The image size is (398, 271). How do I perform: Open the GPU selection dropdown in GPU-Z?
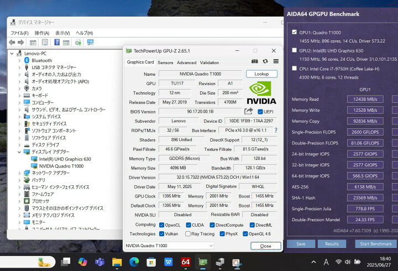[170, 246]
